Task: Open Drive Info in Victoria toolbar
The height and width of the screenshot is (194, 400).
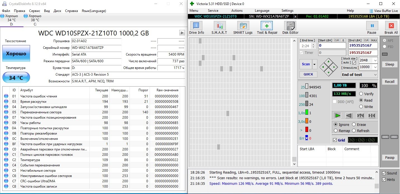Action: pyautogui.click(x=197, y=28)
